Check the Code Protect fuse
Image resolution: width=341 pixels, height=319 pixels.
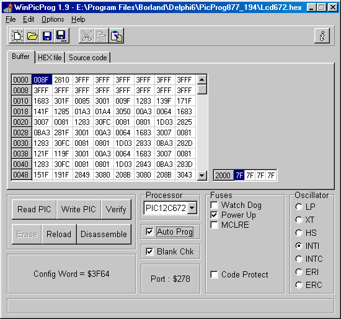(215, 274)
